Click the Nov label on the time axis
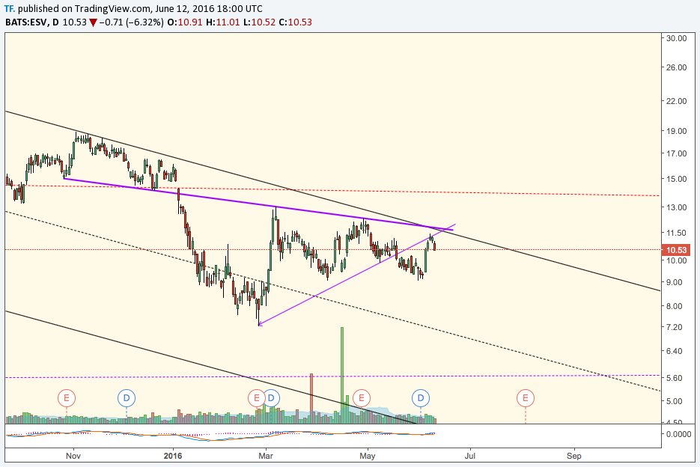 [x=73, y=456]
